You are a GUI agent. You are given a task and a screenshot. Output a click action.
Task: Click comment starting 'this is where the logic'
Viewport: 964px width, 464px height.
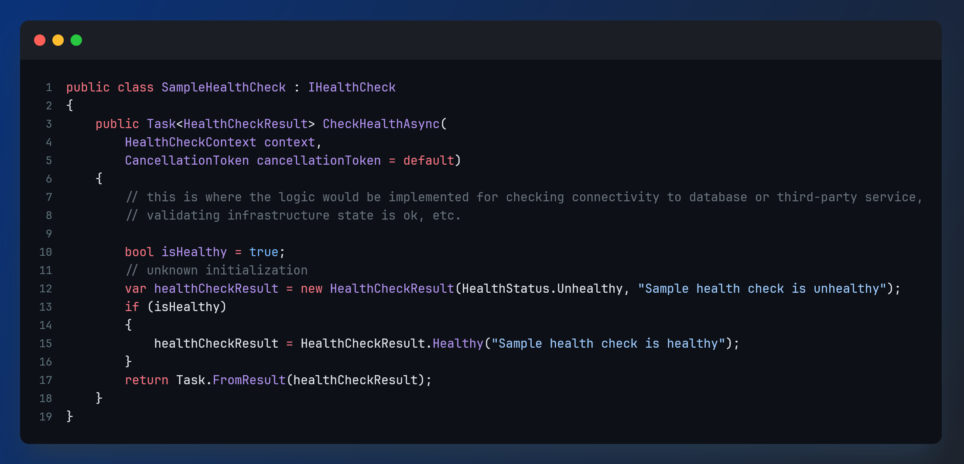click(x=524, y=197)
